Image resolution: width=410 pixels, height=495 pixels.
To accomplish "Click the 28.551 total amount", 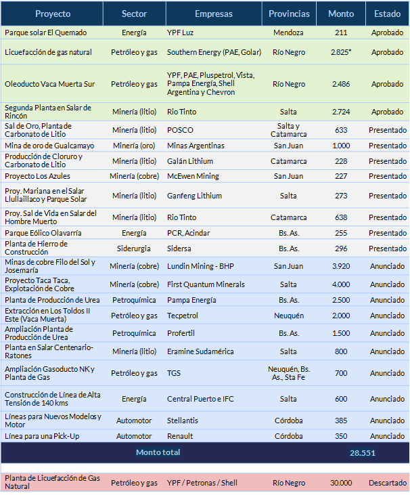I will pos(363,453).
